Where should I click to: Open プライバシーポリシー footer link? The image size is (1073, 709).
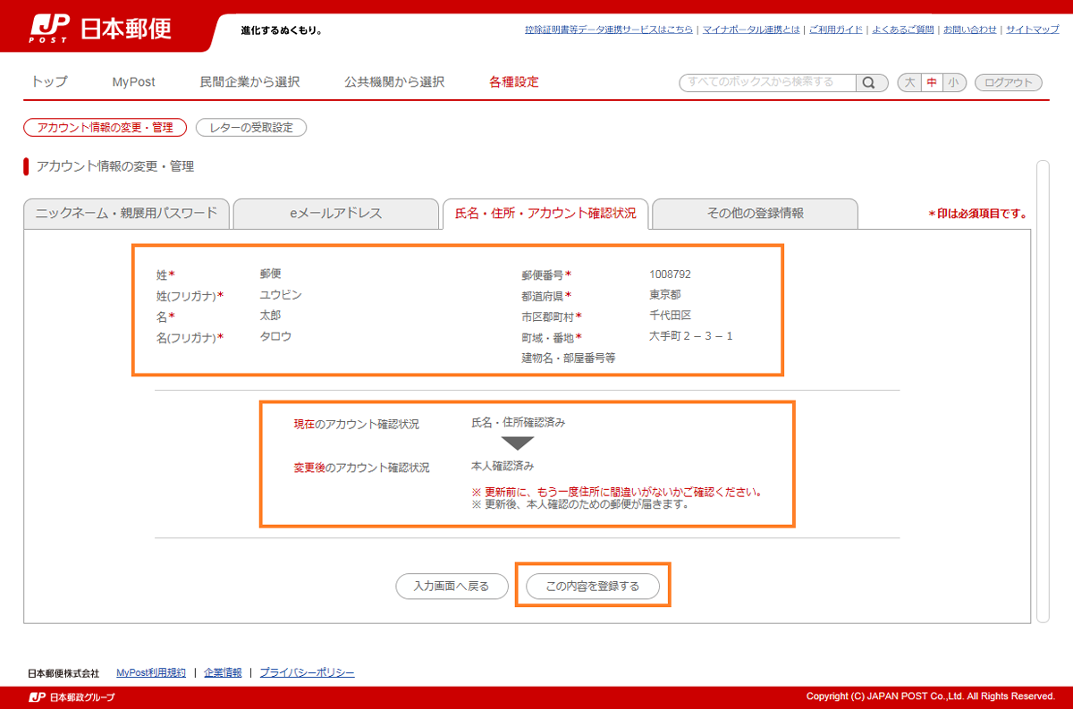tap(307, 672)
